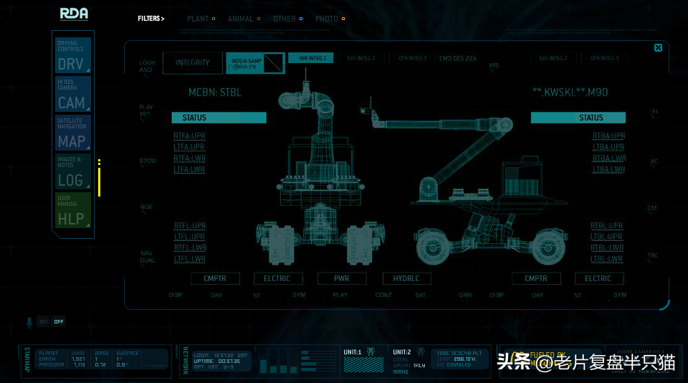Switch the microphone toggle to OFF
688x383 pixels.
point(59,322)
